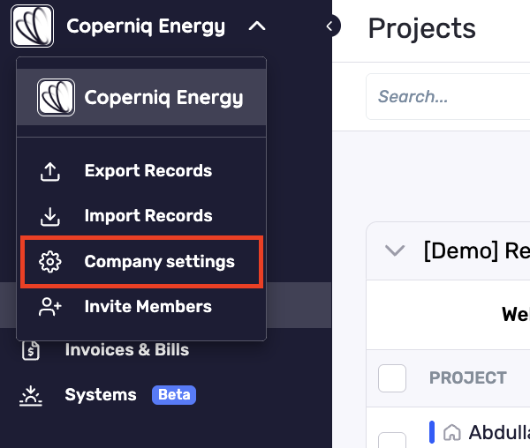
Task: Click the Invoices & Bills document icon
Action: pos(31,350)
